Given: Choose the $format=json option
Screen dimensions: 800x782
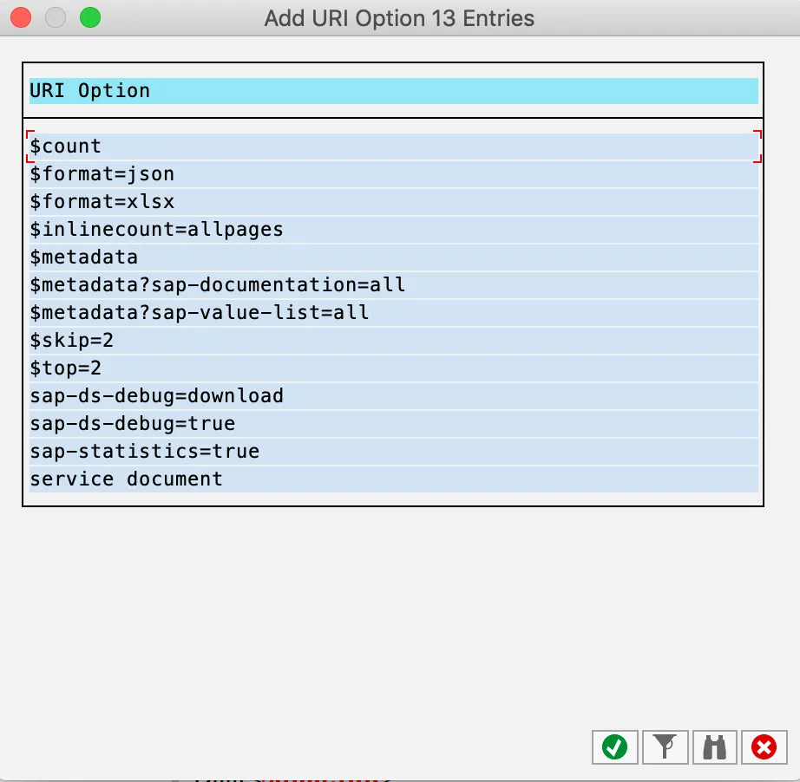Looking at the screenshot, I should (102, 174).
